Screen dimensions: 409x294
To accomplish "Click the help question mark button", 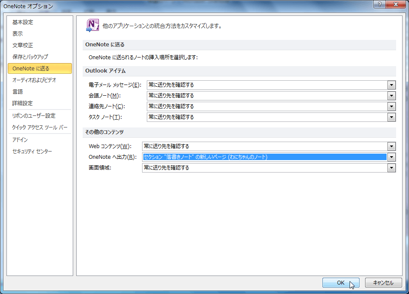I will 380,4.
